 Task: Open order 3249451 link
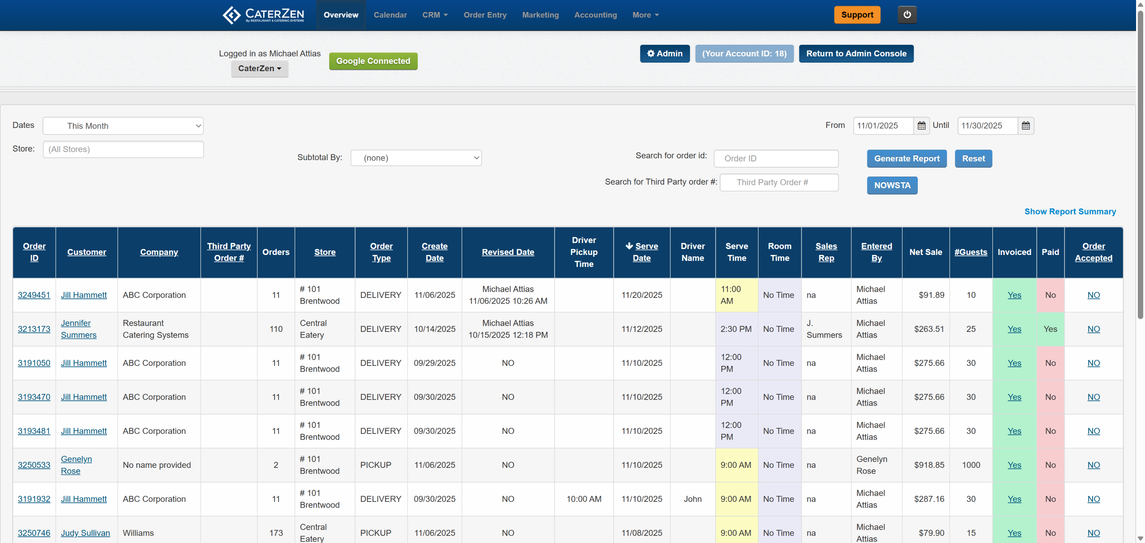[34, 295]
